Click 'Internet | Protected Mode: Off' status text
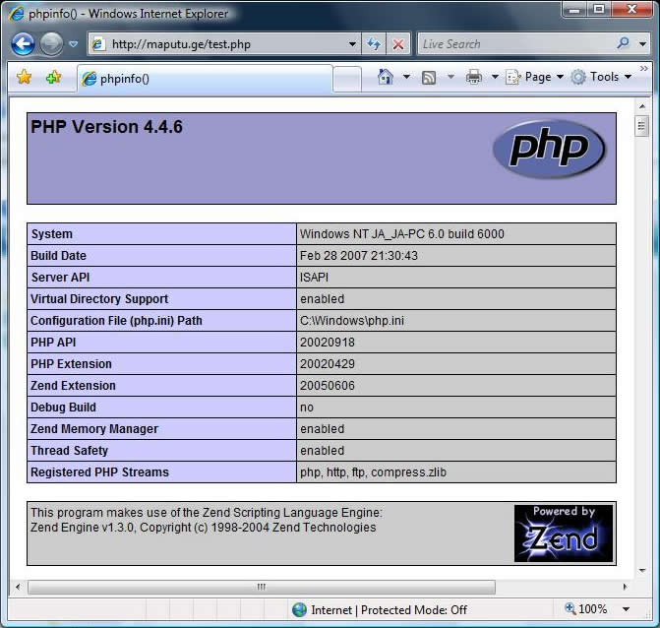Image resolution: width=660 pixels, height=628 pixels. tap(389, 610)
